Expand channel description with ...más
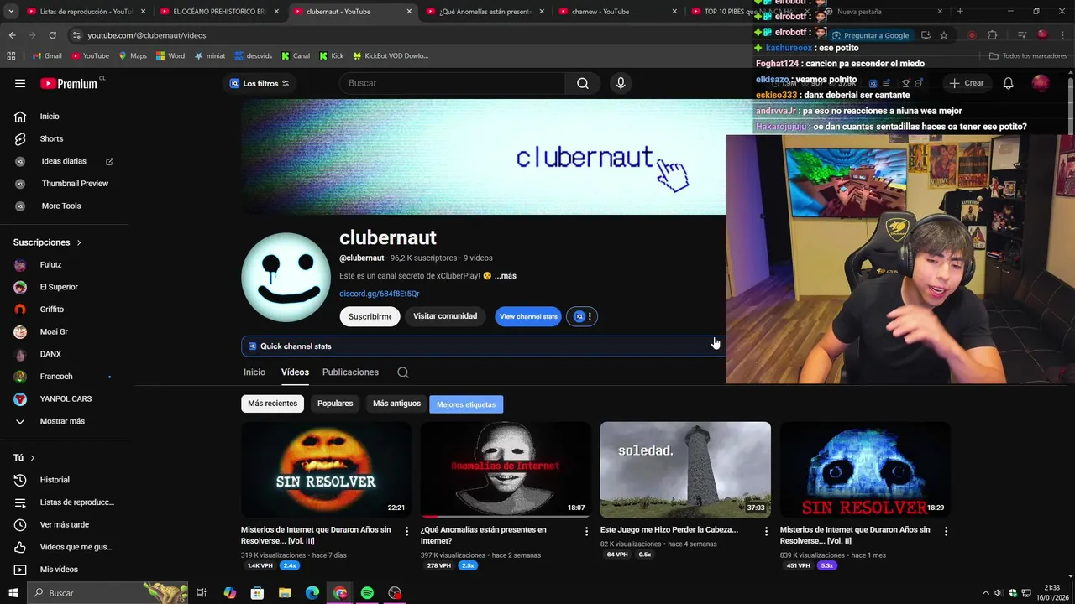Image resolution: width=1075 pixels, height=604 pixels. 506,276
